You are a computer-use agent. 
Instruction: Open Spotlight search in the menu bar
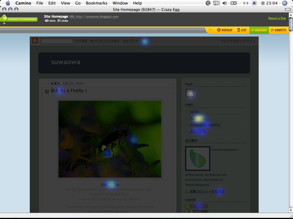pos(284,3)
